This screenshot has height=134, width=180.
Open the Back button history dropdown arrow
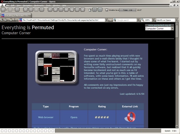(7, 10)
